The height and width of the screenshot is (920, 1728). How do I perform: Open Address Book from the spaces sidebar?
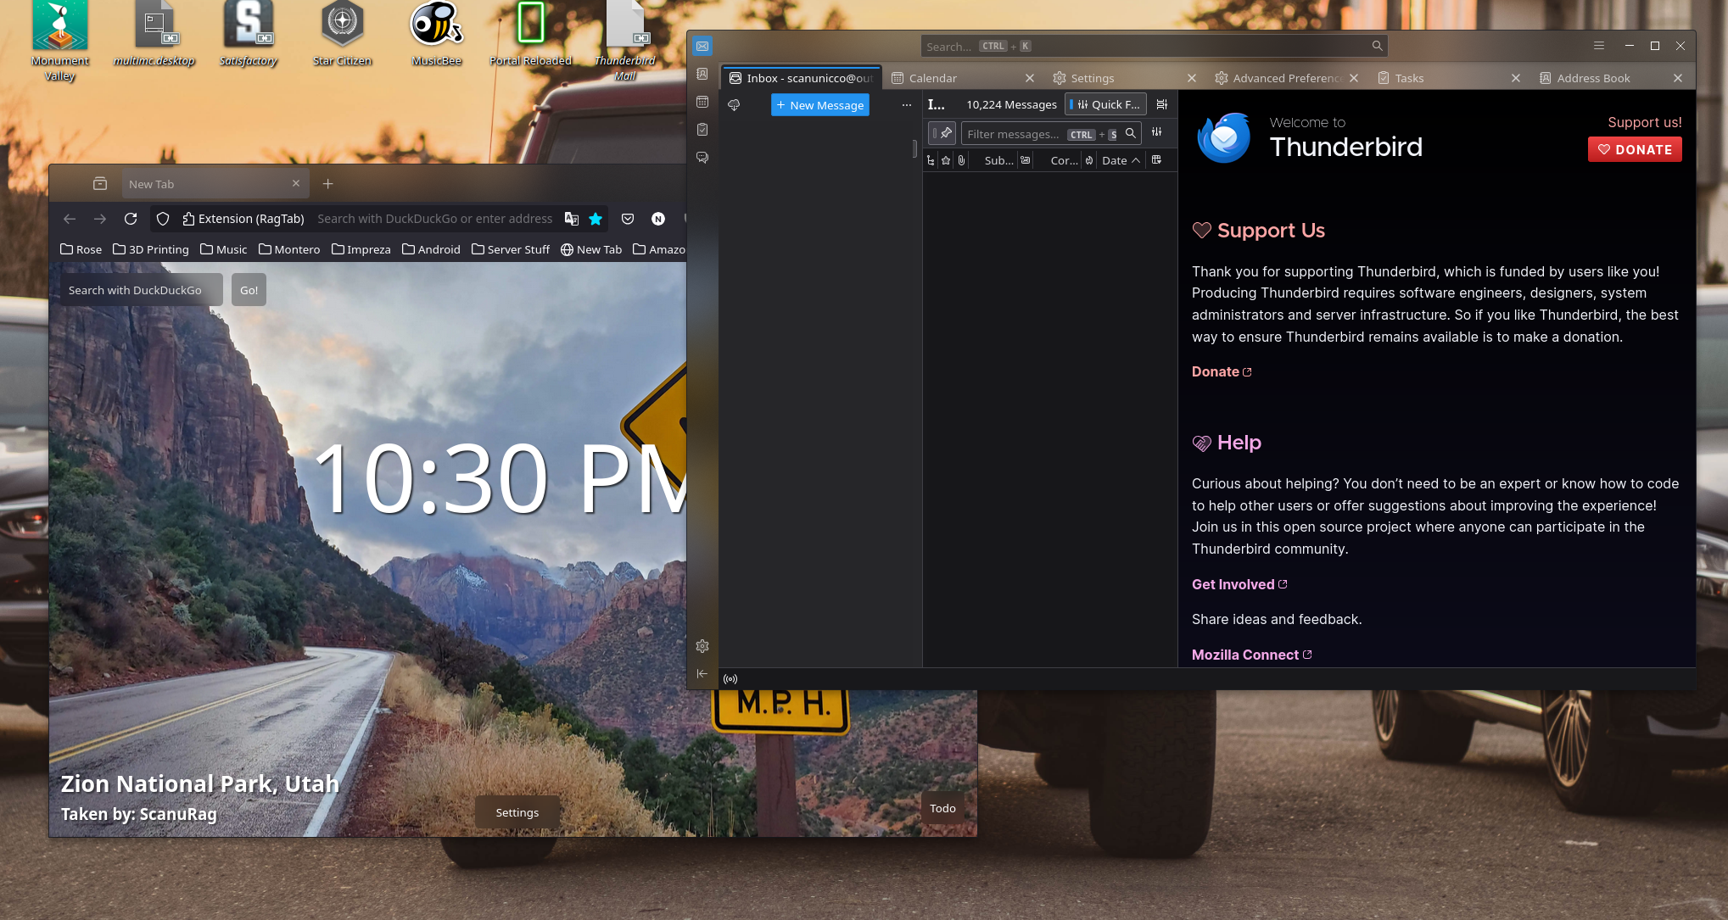pos(702,74)
